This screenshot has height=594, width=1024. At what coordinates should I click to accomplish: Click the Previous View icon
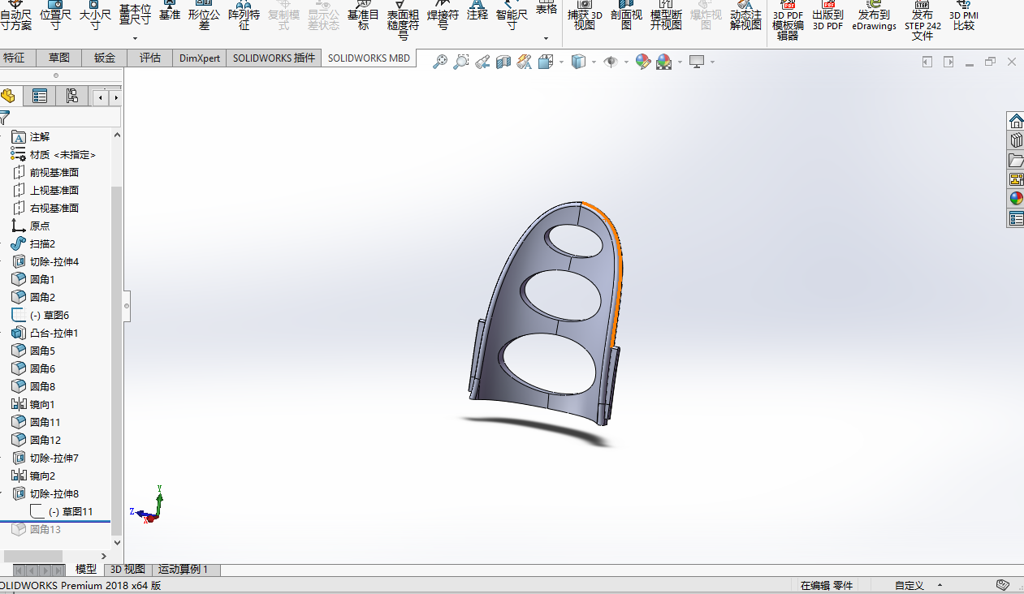[482, 62]
